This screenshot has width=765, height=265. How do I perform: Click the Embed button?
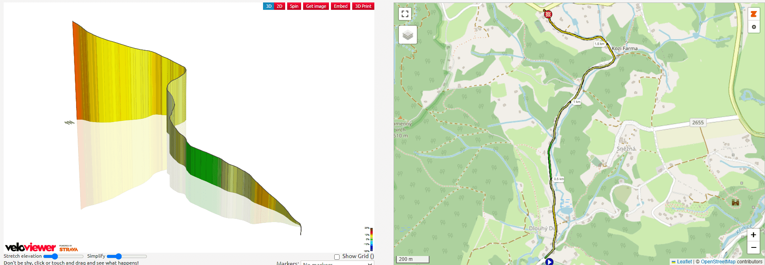[x=340, y=6]
